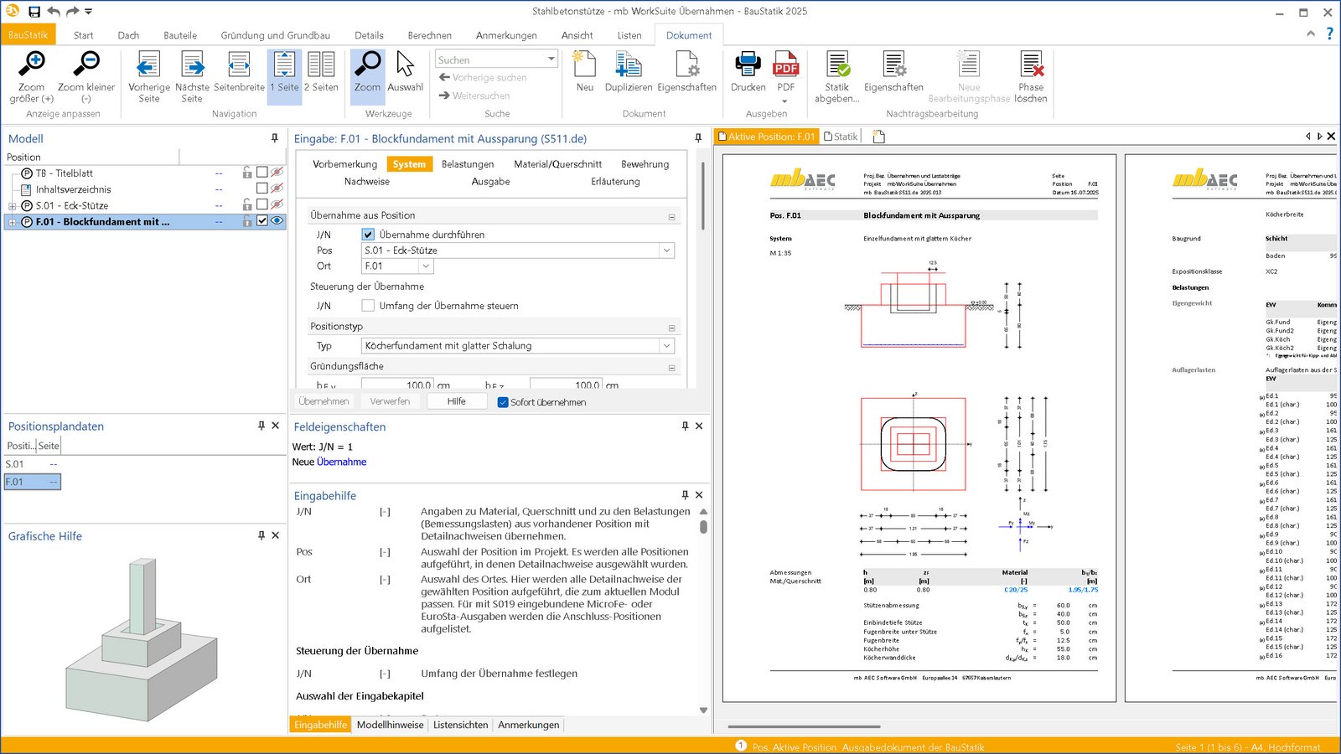Click the document preview horizontal scrollbar
1341x754 pixels.
(x=804, y=726)
